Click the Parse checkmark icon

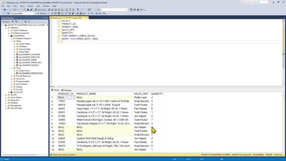[x=52, y=13]
